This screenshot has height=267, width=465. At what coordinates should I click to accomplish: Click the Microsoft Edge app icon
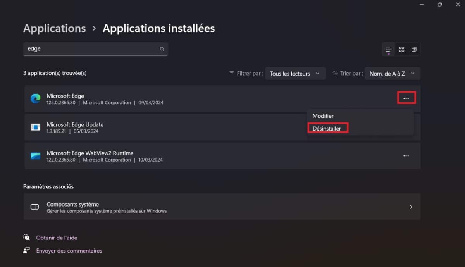(36, 99)
